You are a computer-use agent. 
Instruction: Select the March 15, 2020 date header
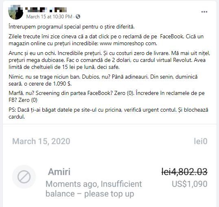click(x=41, y=141)
